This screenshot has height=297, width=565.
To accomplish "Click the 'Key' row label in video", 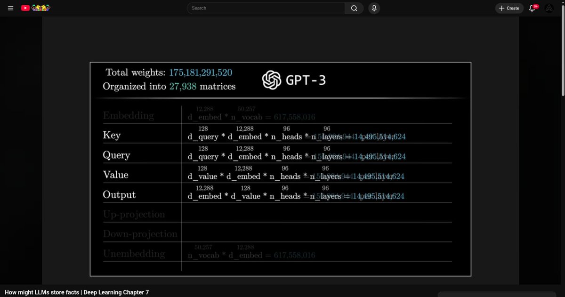I will [112, 136].
